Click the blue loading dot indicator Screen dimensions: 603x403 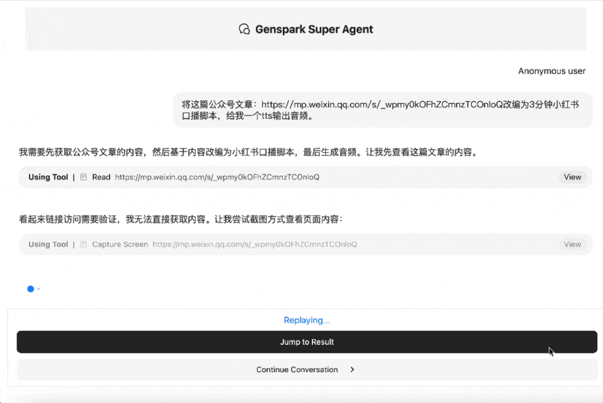click(x=31, y=289)
